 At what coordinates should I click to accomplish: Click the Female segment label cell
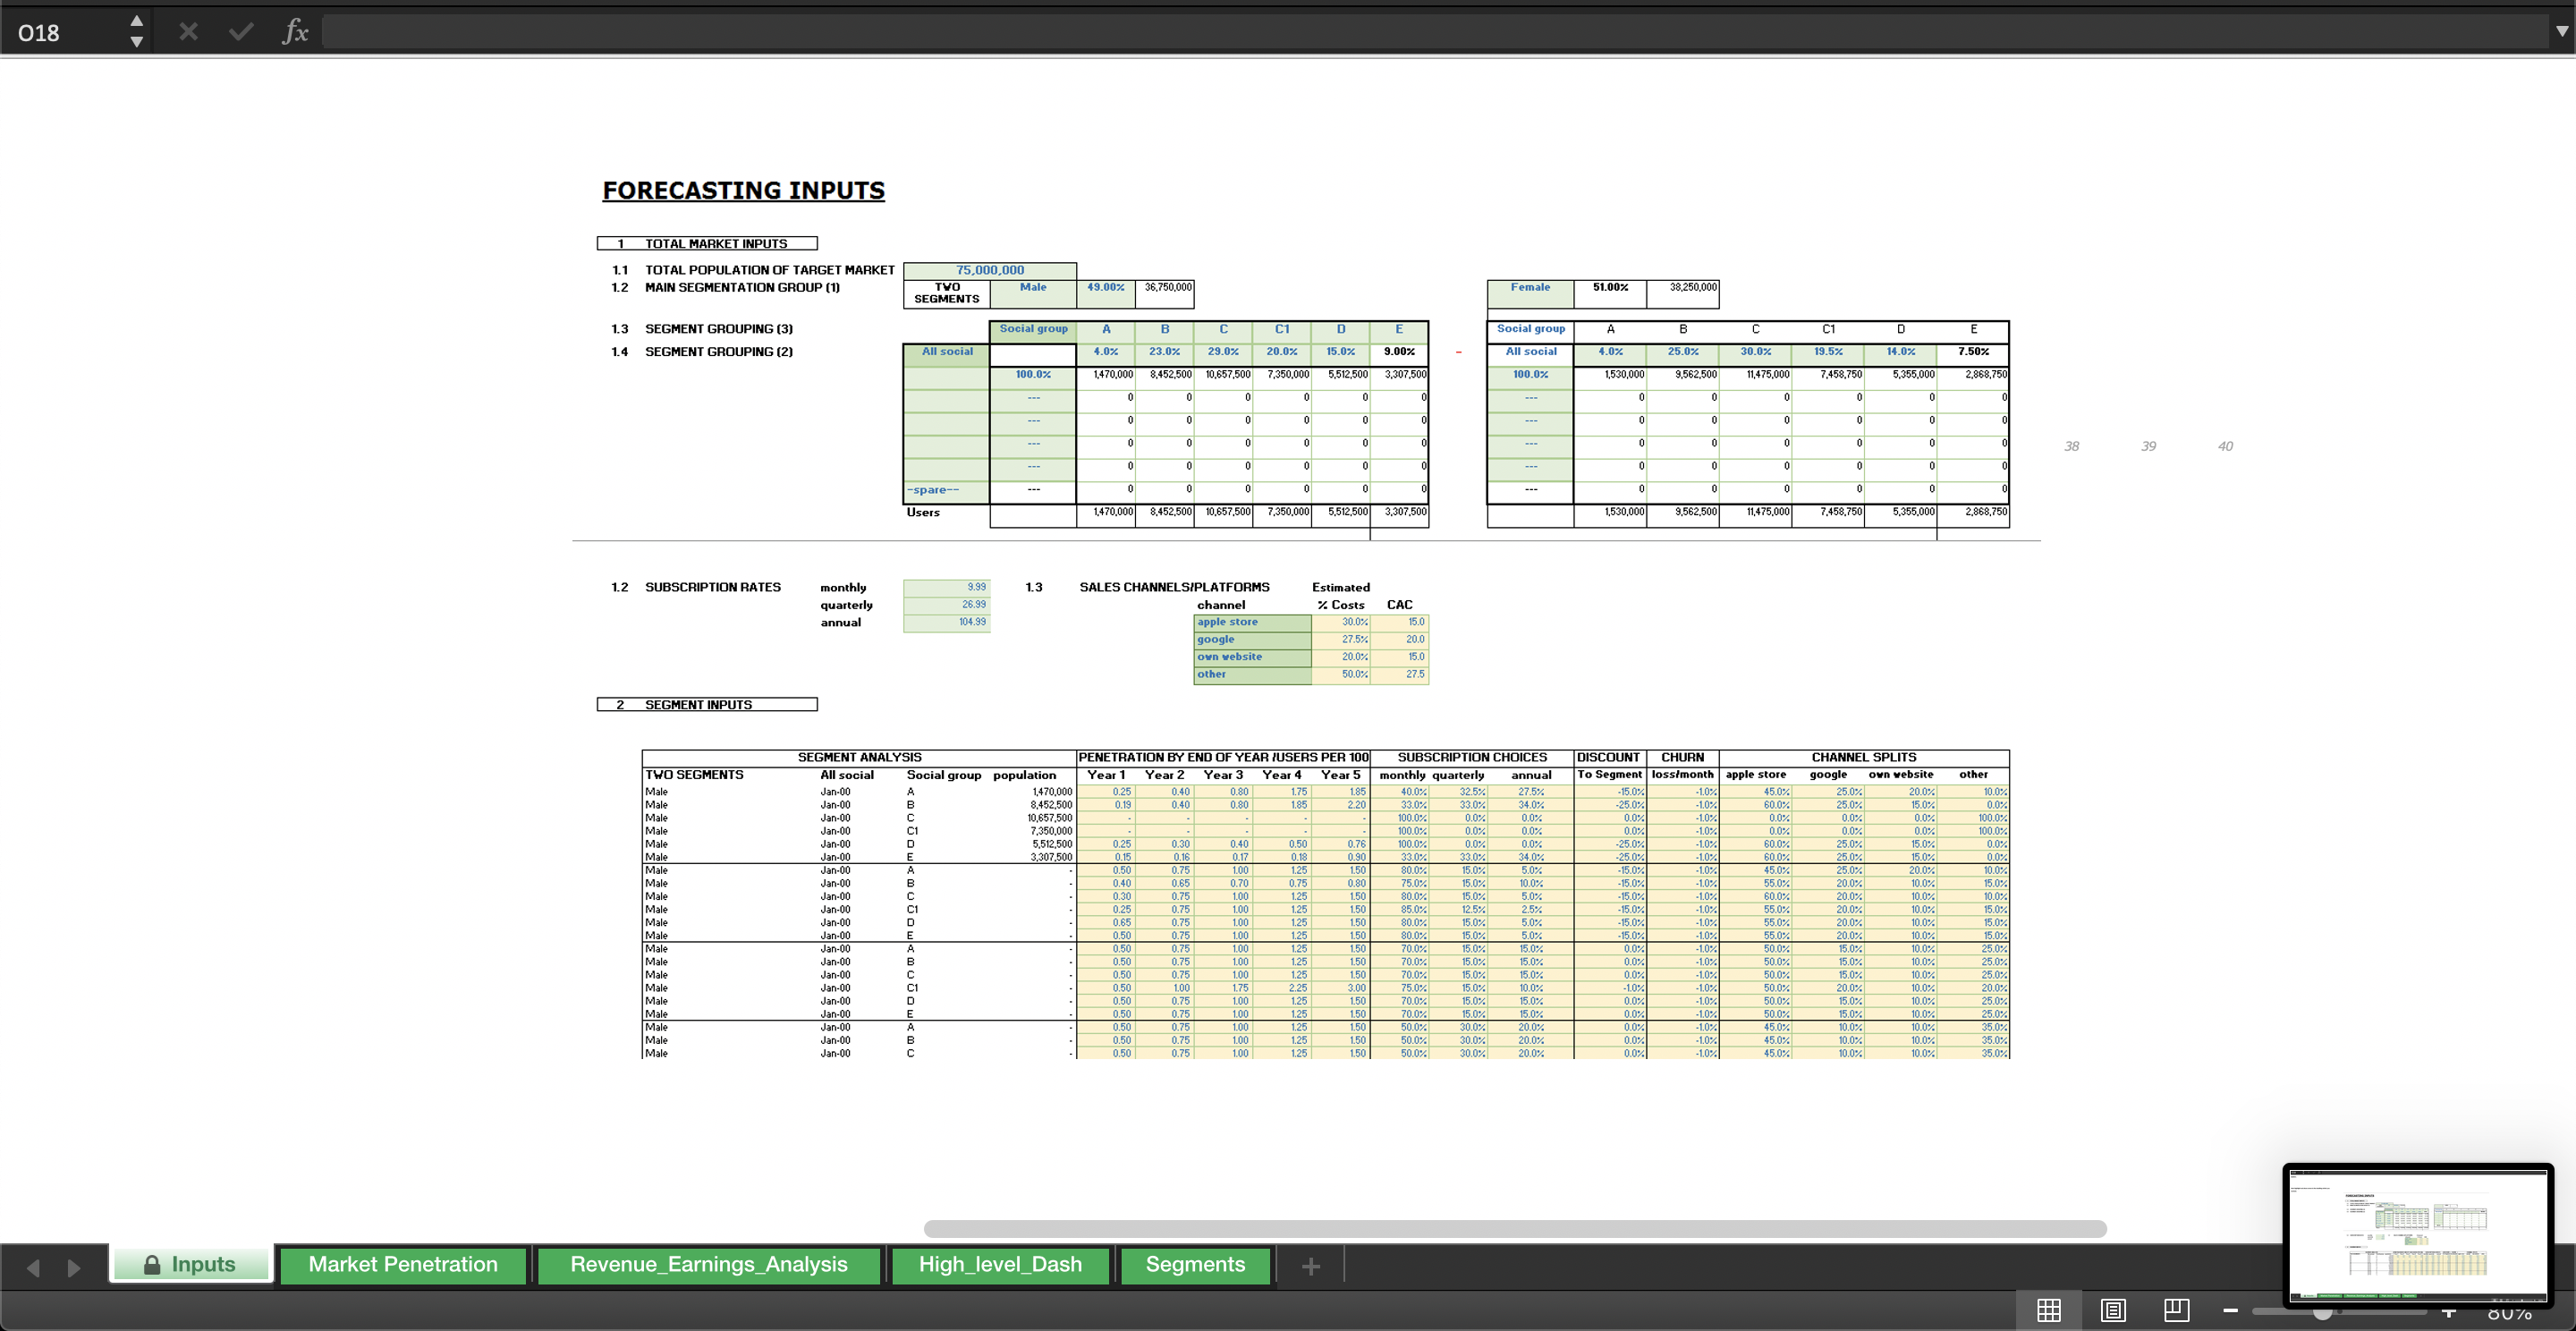1530,293
